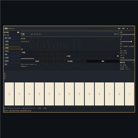
Task: Set window size to 大 large
Action: pos(127,29)
